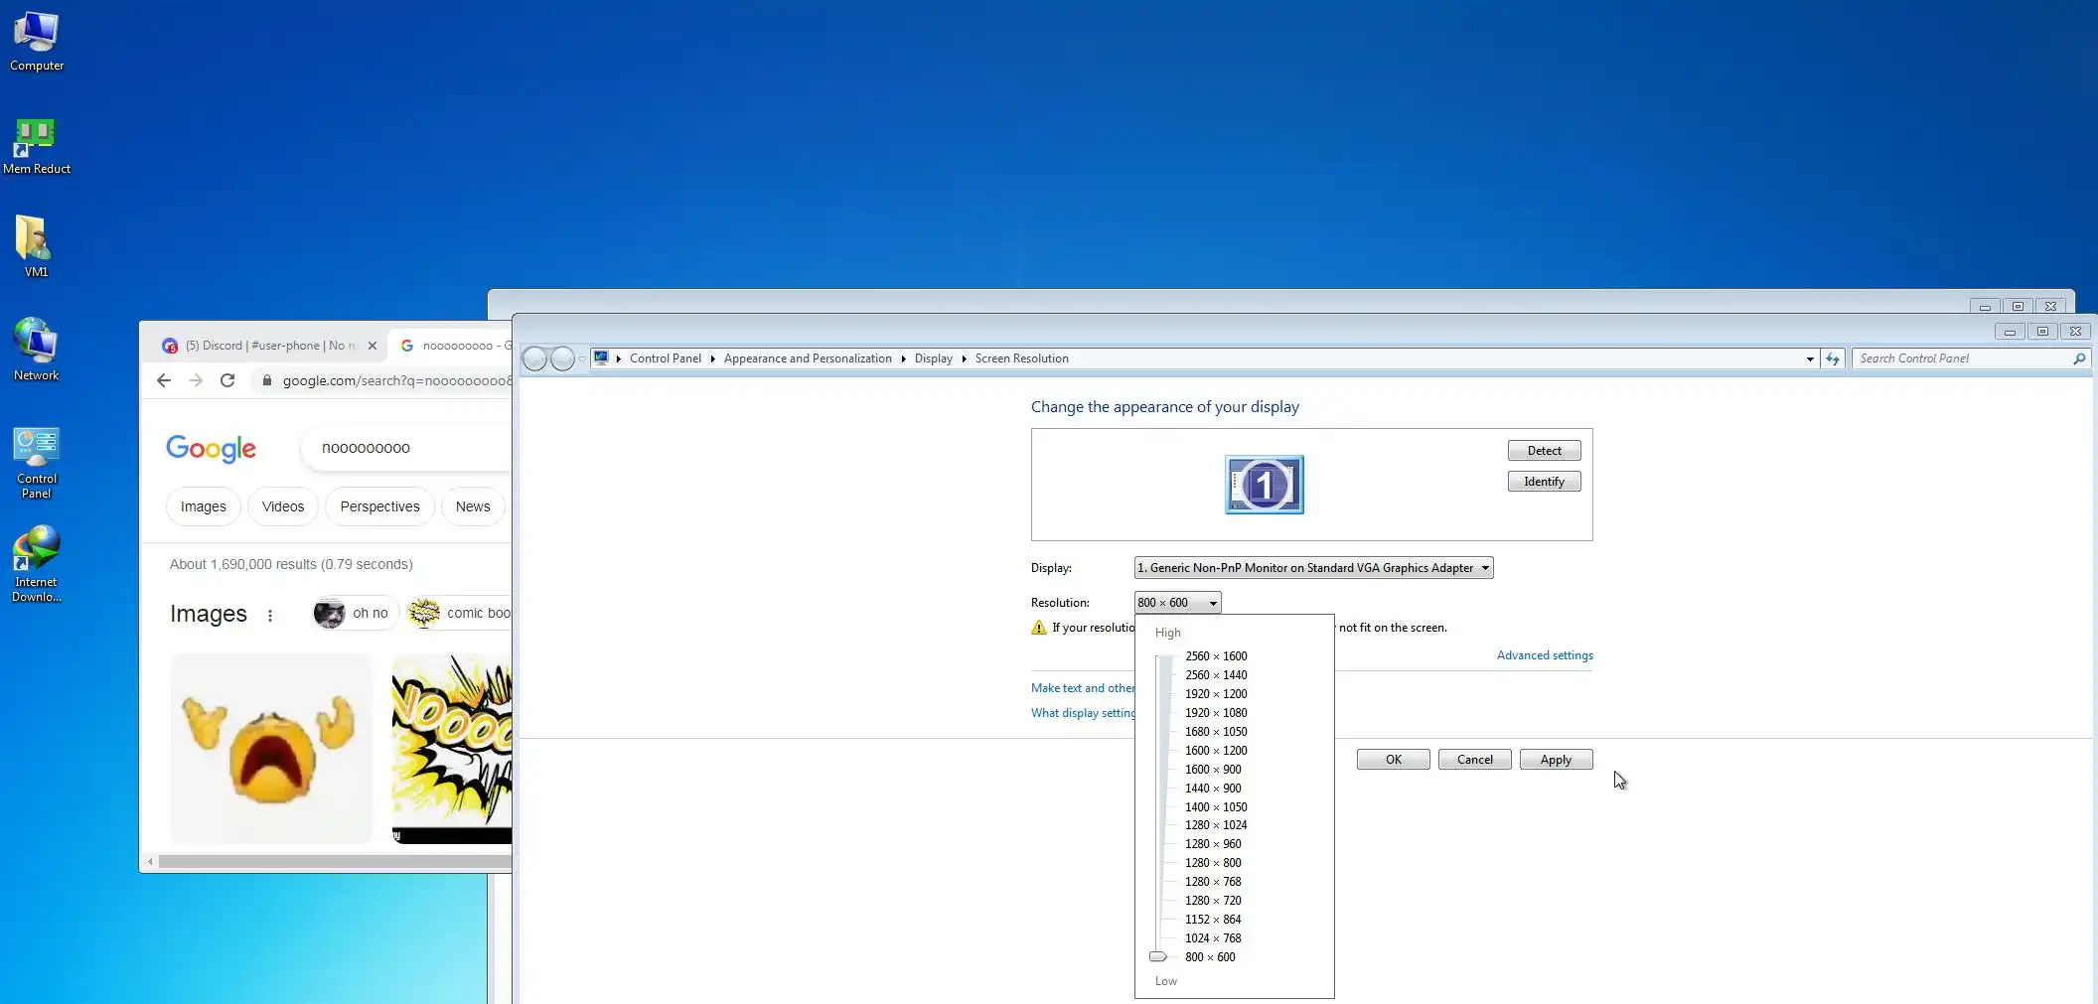Choose 2560 × 1600 resolution
This screenshot has width=2098, height=1004.
tap(1216, 656)
